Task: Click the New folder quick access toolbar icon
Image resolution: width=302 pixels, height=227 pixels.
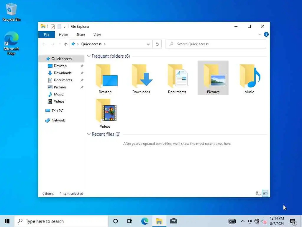Action: point(59,27)
